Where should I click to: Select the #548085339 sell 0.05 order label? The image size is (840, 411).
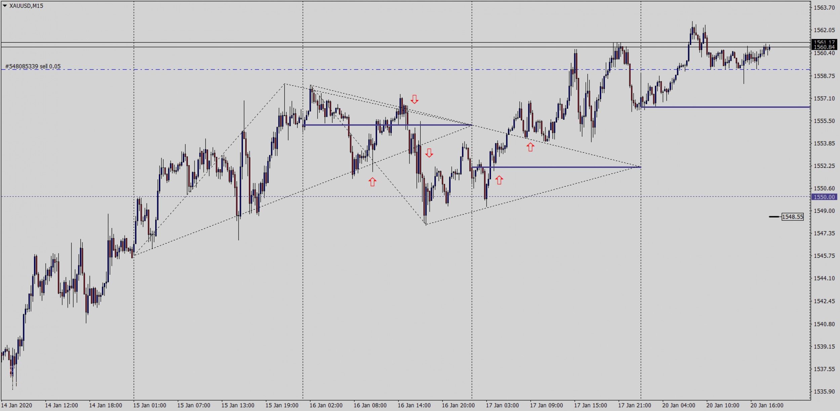click(33, 66)
